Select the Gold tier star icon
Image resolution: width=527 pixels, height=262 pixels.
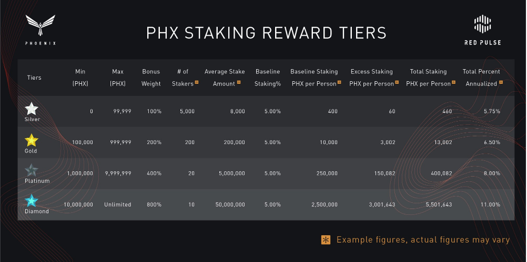[x=32, y=140]
